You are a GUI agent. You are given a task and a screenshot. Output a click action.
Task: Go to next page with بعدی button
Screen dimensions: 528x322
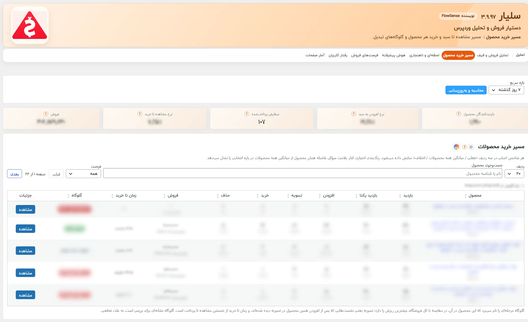pos(14,174)
